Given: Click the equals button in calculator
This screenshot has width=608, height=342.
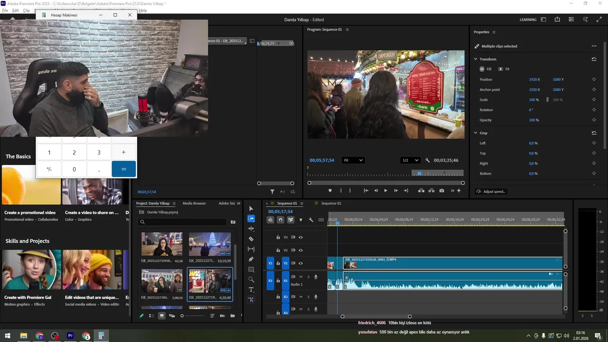Looking at the screenshot, I should 123,169.
